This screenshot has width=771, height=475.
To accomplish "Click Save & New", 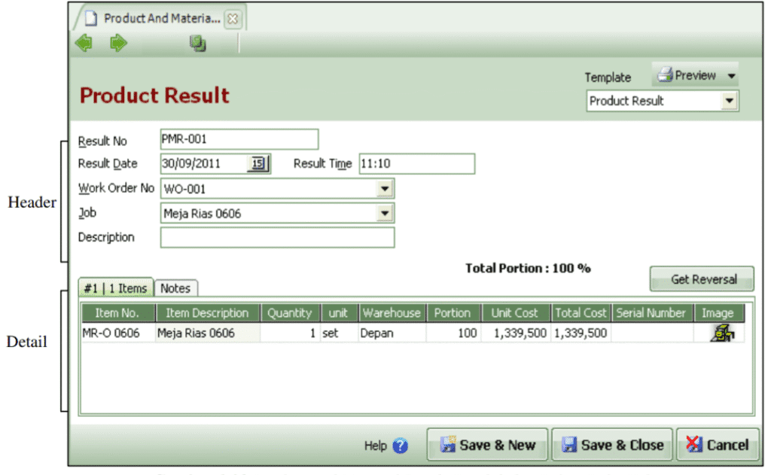I will (x=487, y=445).
